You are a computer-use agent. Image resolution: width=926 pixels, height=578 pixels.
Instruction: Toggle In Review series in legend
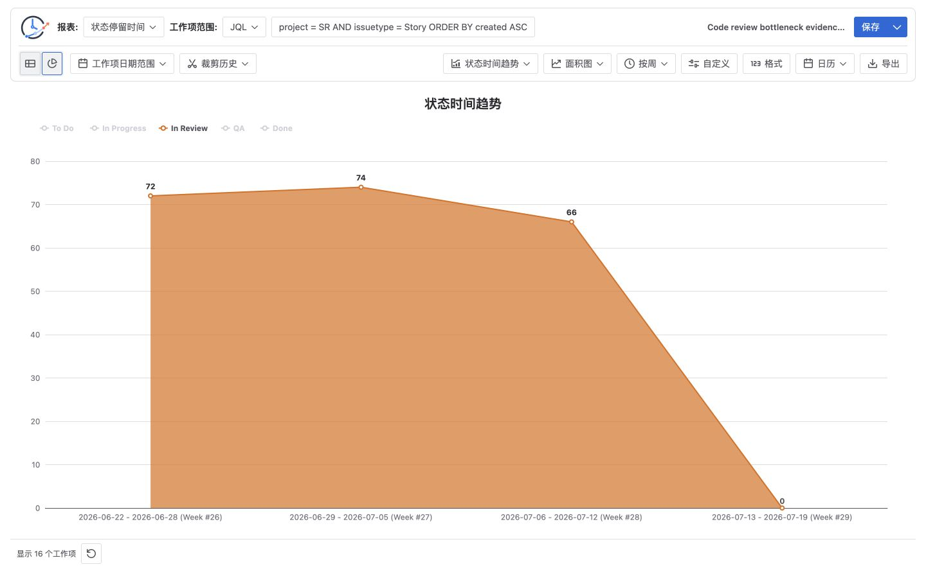tap(183, 128)
